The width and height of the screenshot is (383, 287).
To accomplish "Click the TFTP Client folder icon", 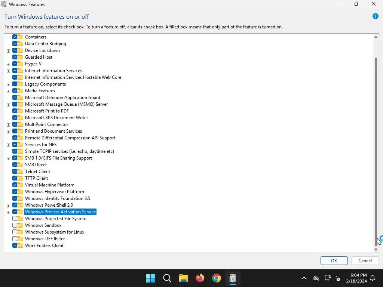I will [x=20, y=178].
